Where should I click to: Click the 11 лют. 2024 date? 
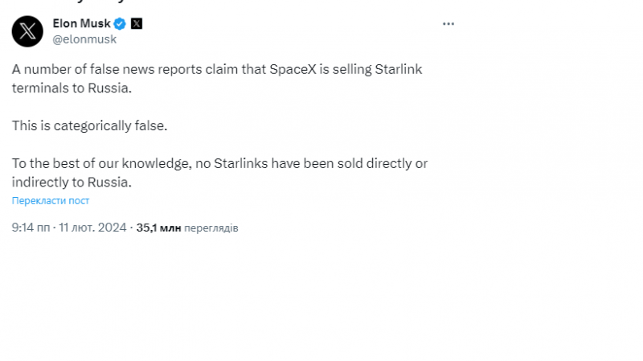click(92, 228)
